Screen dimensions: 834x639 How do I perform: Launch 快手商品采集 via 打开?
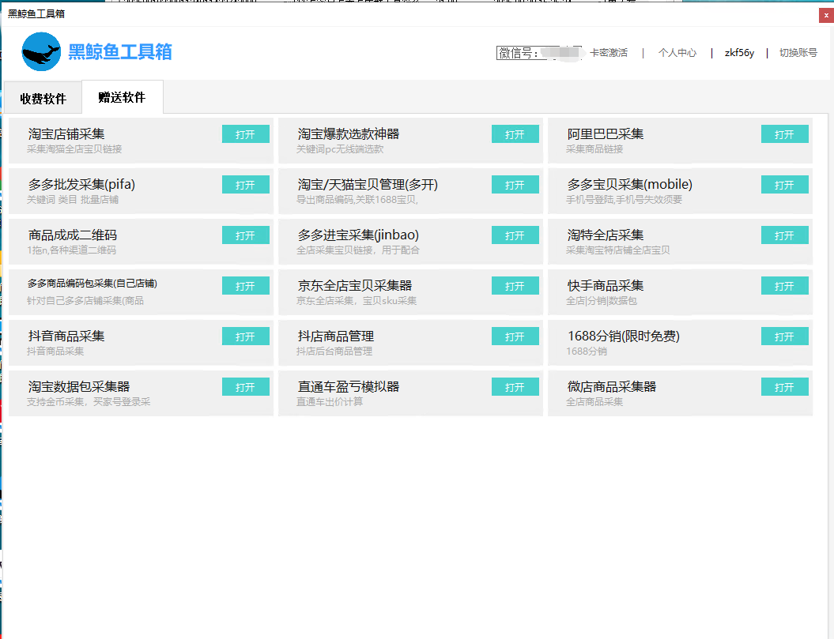click(x=784, y=286)
